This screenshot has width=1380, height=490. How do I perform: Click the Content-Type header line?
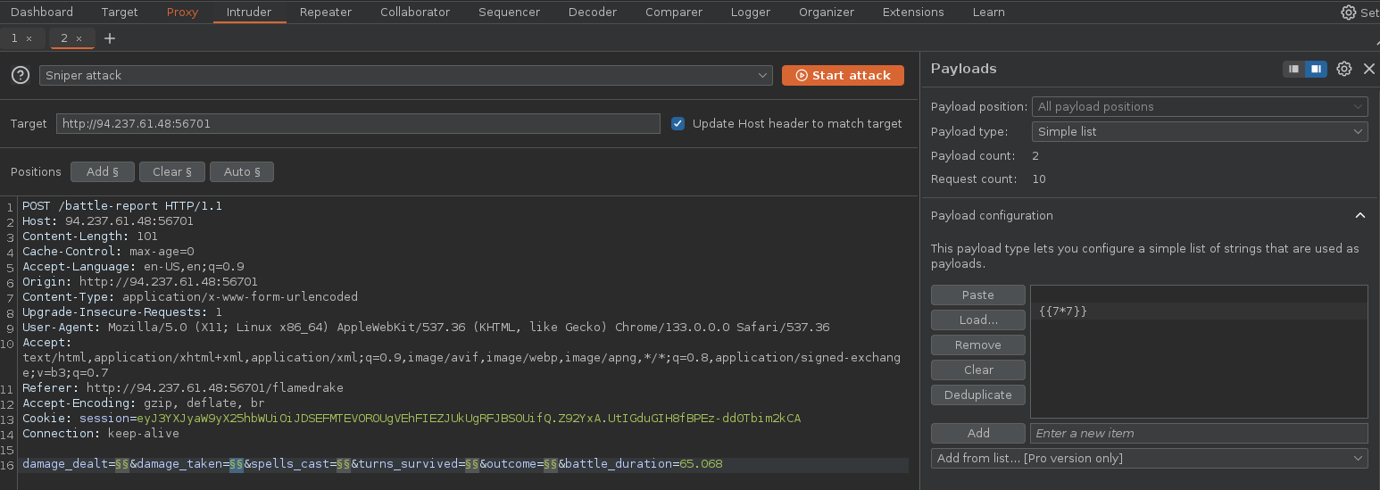click(190, 296)
